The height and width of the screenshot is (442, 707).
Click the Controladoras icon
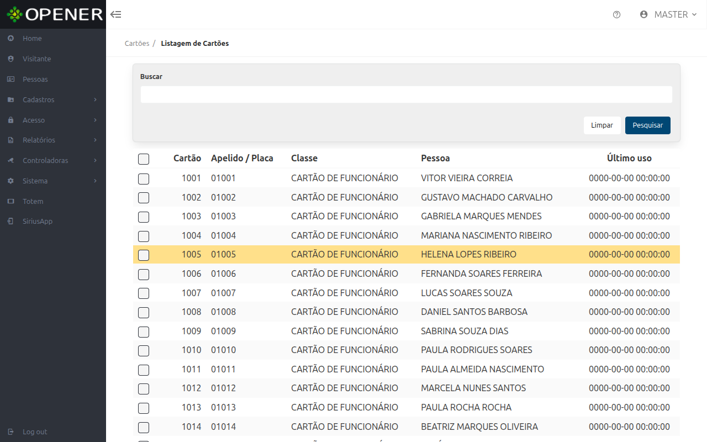click(10, 160)
